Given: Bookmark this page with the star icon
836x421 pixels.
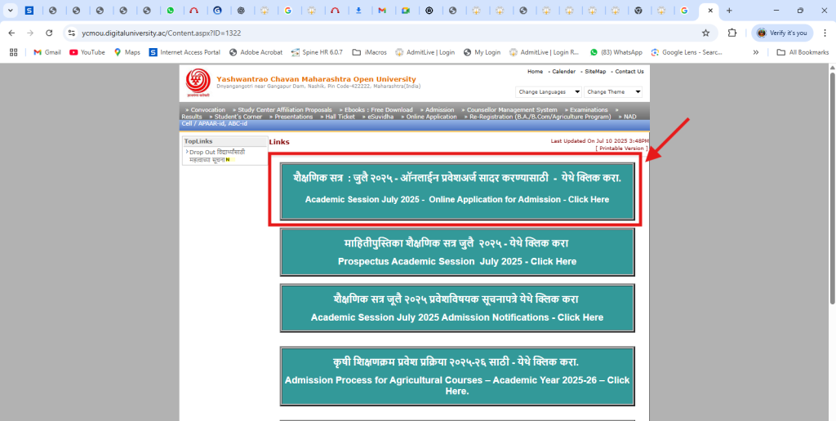Looking at the screenshot, I should click(705, 33).
